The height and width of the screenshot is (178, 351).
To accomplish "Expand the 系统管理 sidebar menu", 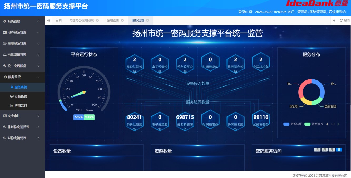I will tap(22, 21).
